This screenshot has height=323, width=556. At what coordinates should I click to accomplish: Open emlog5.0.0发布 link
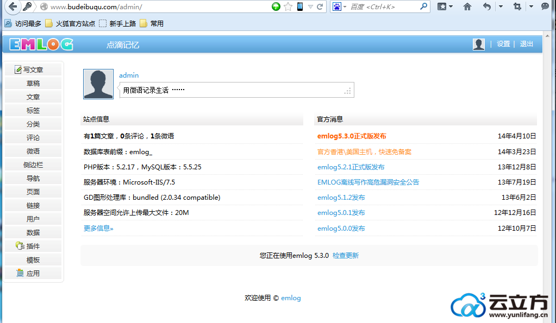click(341, 228)
